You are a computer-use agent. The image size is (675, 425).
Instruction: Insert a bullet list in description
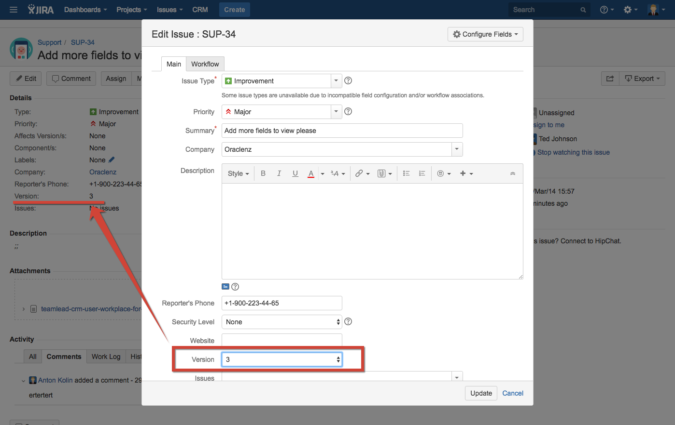[x=406, y=173]
